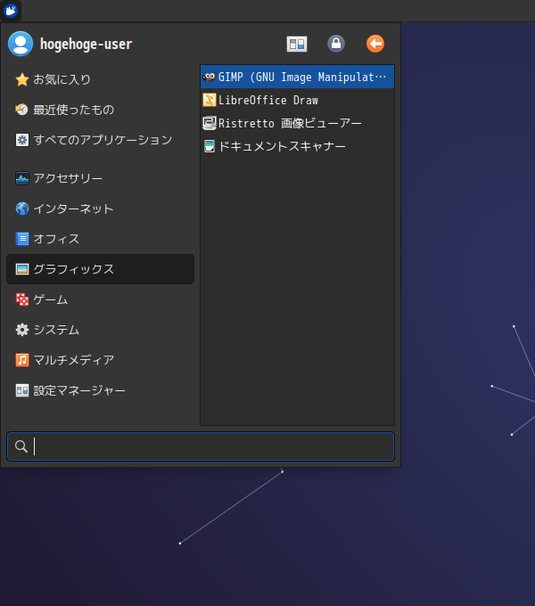Open the お気に入り favorites category
Viewport: 535px width, 606px height.
(x=100, y=79)
